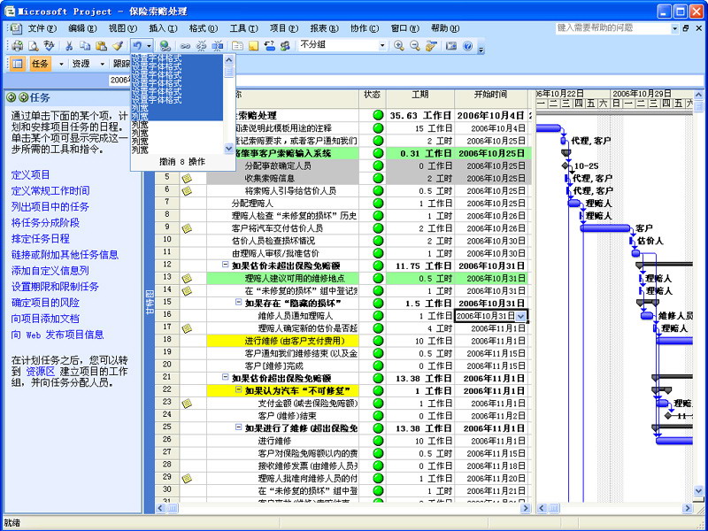
Task: Click the Go To Selected Task icon
Action: (x=431, y=46)
